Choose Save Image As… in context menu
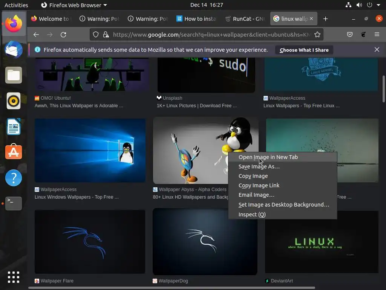Viewport: 386px width, 290px height. (x=283, y=167)
